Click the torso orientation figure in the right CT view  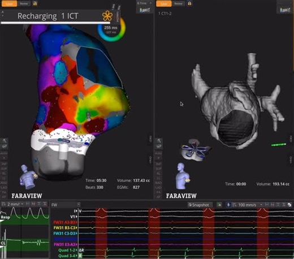(183, 176)
